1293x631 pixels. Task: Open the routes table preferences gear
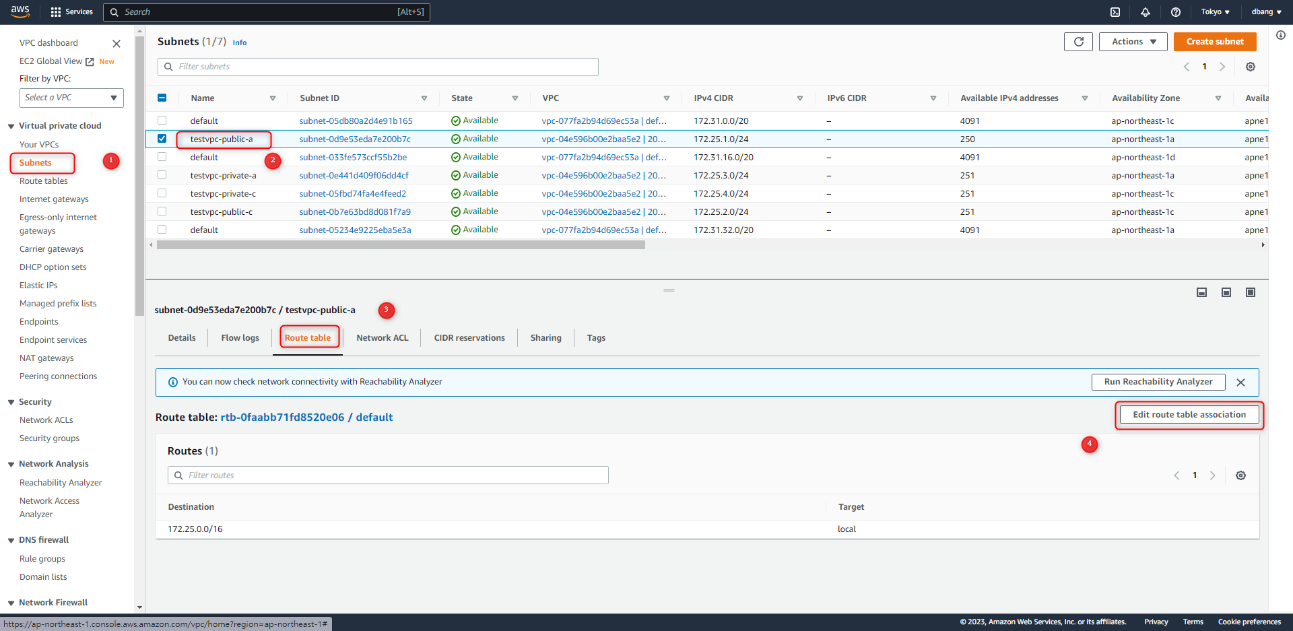point(1240,475)
